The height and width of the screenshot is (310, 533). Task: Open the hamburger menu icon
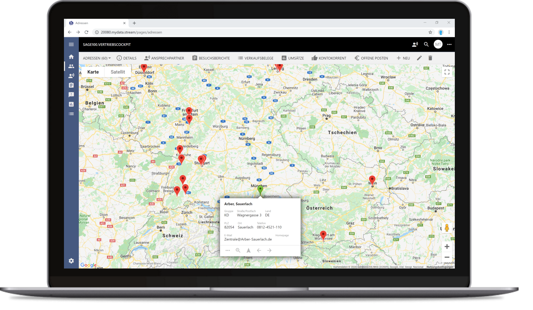click(x=71, y=44)
